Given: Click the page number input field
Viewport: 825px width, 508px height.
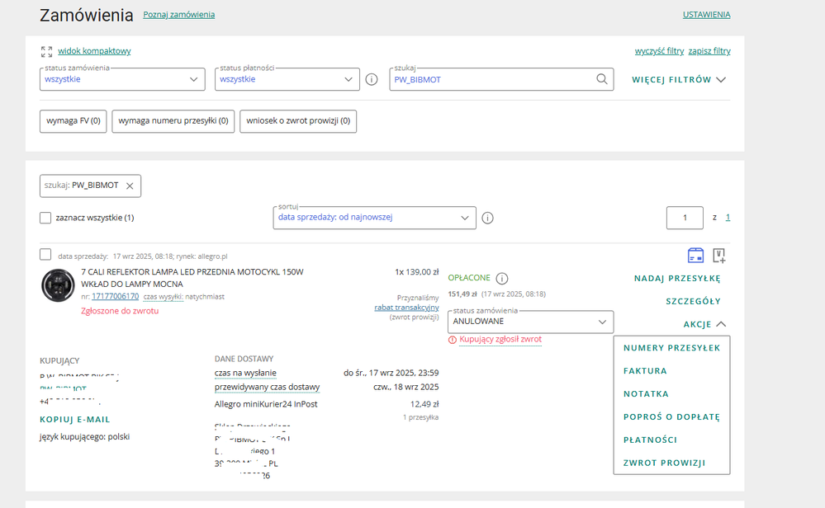Looking at the screenshot, I should click(x=685, y=218).
